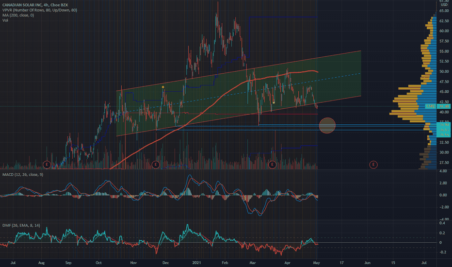This screenshot has height=267, width=452.
Task: Click the CANADIAN SOLAR INC chart title
Action: point(35,5)
